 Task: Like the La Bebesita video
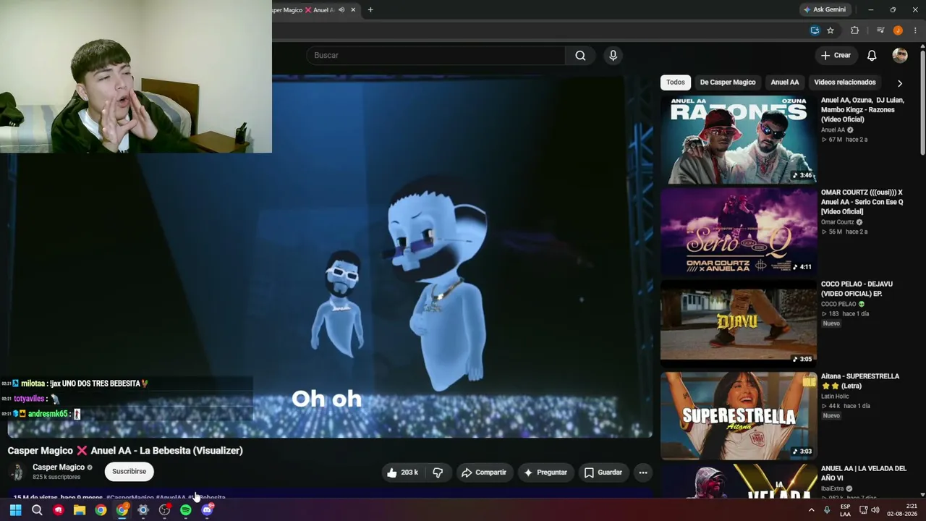[x=402, y=473]
